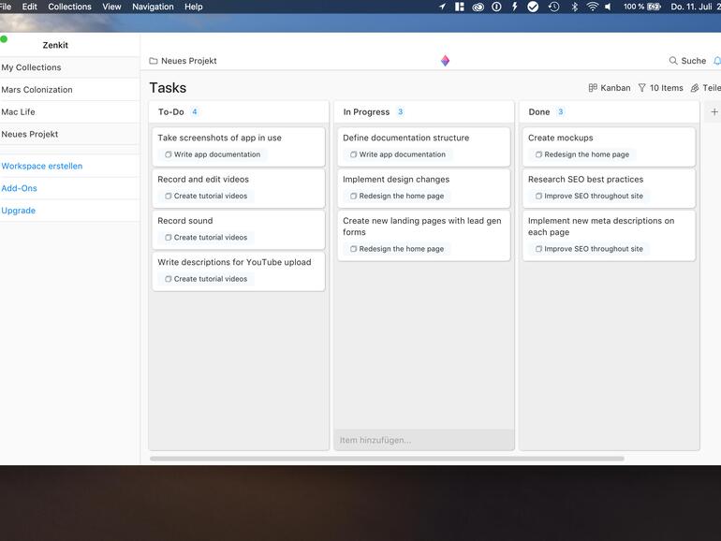Click the Suche search button

point(687,61)
